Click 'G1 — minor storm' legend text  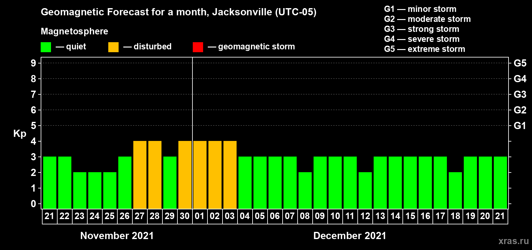[420, 9]
